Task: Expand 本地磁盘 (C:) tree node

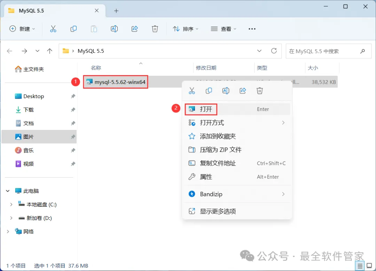Action: (11, 204)
